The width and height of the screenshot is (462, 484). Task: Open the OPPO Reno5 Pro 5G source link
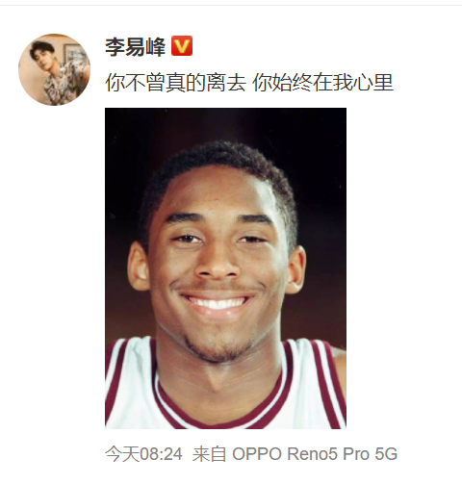click(315, 454)
